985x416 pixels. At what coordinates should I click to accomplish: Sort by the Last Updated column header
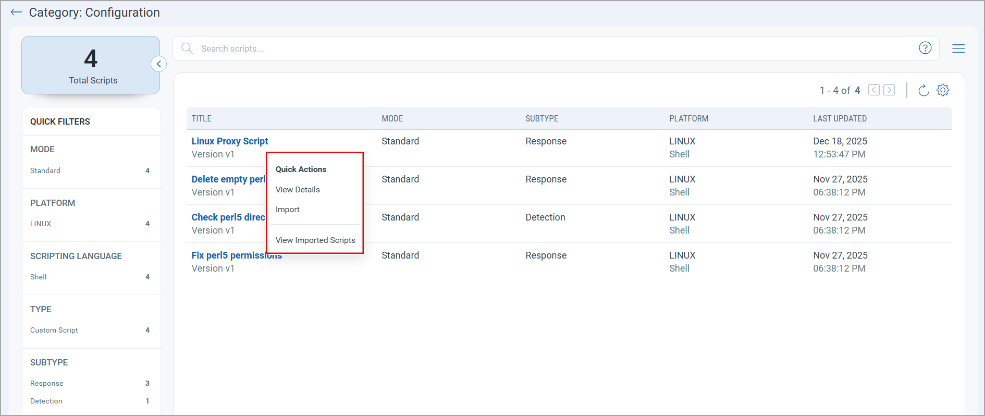pyautogui.click(x=840, y=119)
